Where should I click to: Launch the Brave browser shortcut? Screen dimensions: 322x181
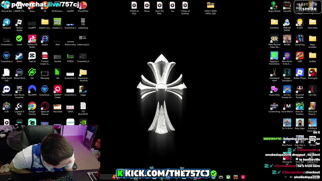point(32,7)
